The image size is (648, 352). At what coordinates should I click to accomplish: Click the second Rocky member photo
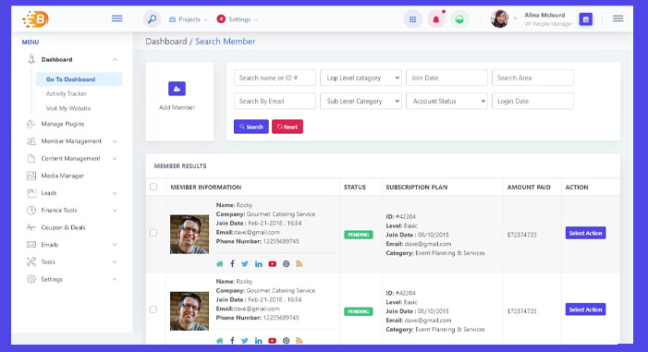coord(190,311)
